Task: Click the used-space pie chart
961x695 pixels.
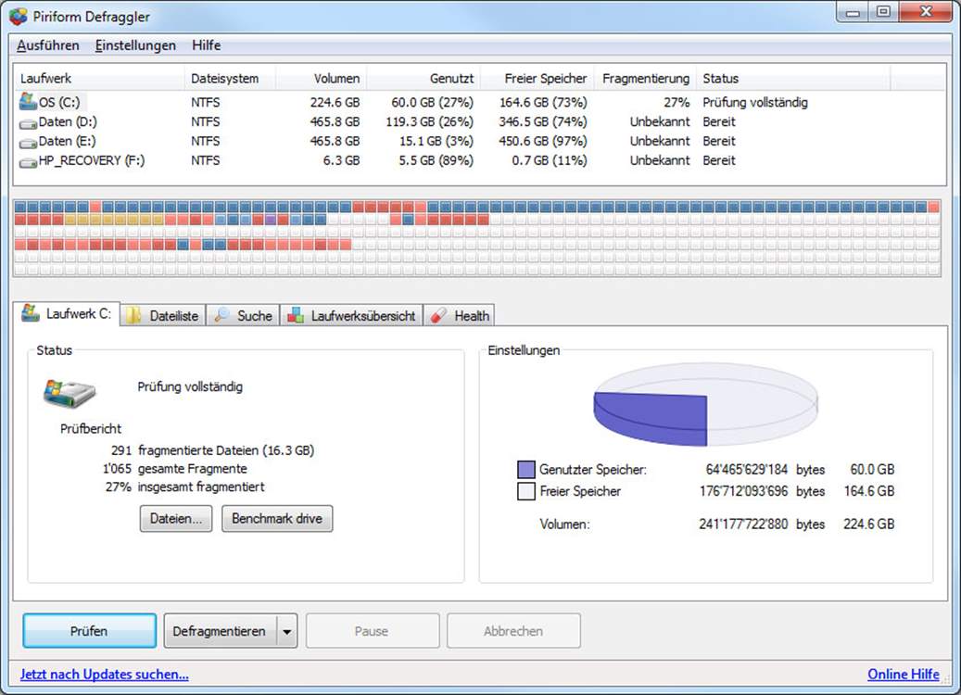Action: click(x=705, y=403)
